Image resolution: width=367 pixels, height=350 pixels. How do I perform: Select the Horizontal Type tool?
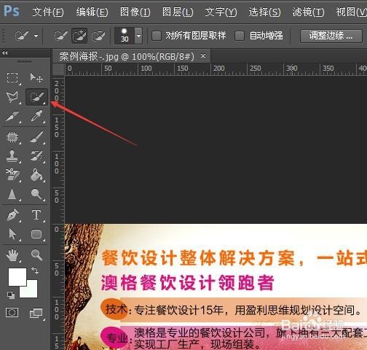(36, 215)
